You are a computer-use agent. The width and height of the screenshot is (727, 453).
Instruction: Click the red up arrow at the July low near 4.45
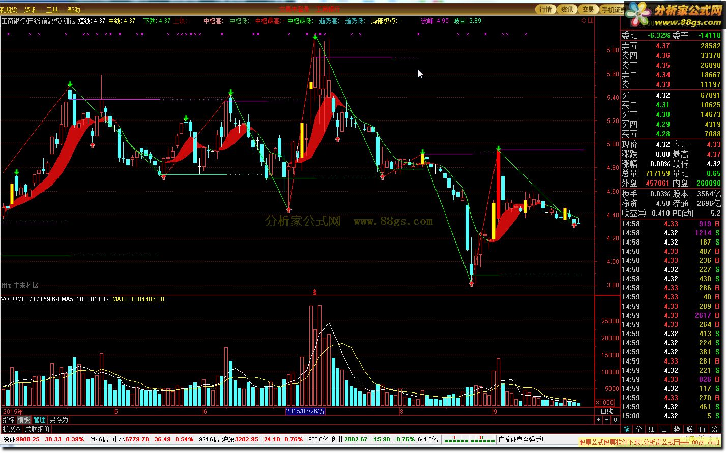[289, 209]
